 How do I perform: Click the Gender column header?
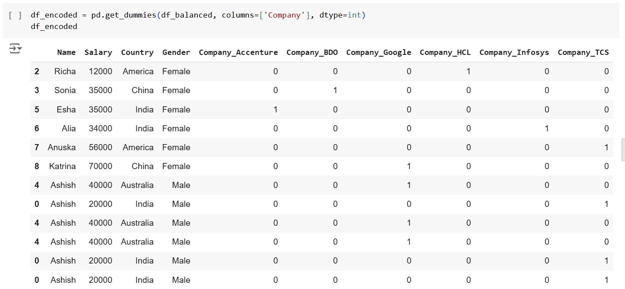pyautogui.click(x=176, y=52)
